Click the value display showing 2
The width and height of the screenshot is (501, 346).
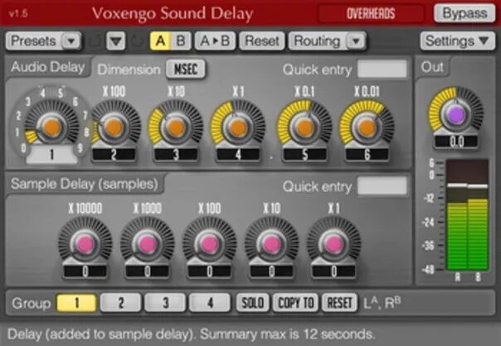pyautogui.click(x=114, y=155)
